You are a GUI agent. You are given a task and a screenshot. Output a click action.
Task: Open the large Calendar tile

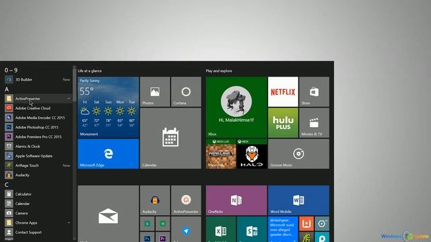(170, 138)
